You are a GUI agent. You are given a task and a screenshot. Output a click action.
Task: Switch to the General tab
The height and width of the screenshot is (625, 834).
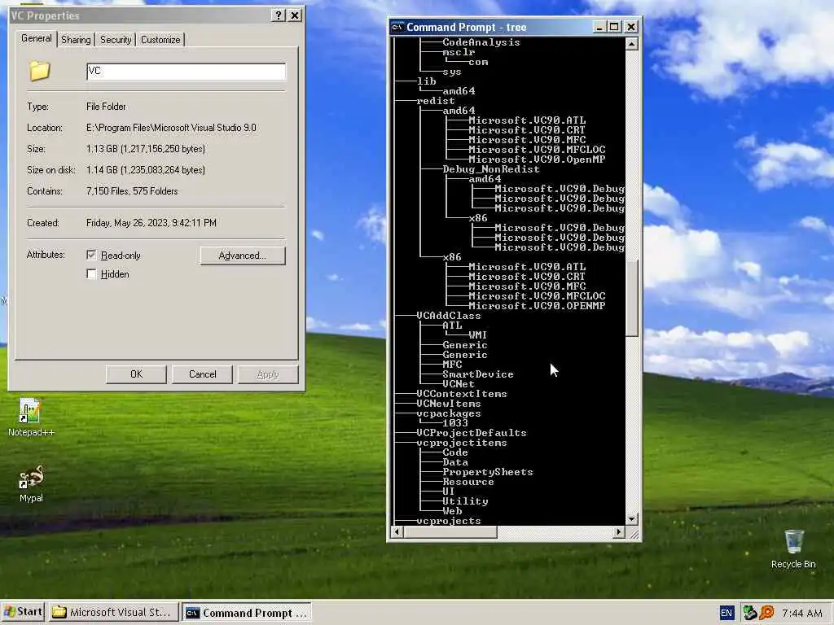[x=36, y=38]
